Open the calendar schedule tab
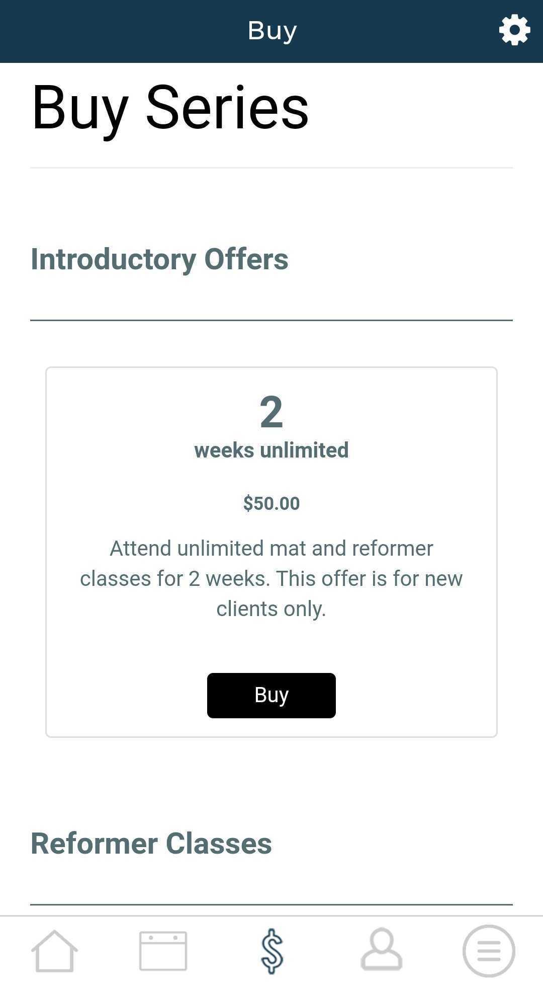543x982 pixels. pyautogui.click(x=163, y=951)
